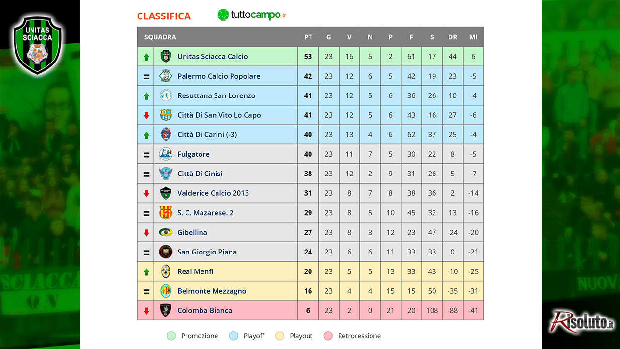Open the Fulgatore team name link
This screenshot has height=349, width=620.
click(193, 154)
